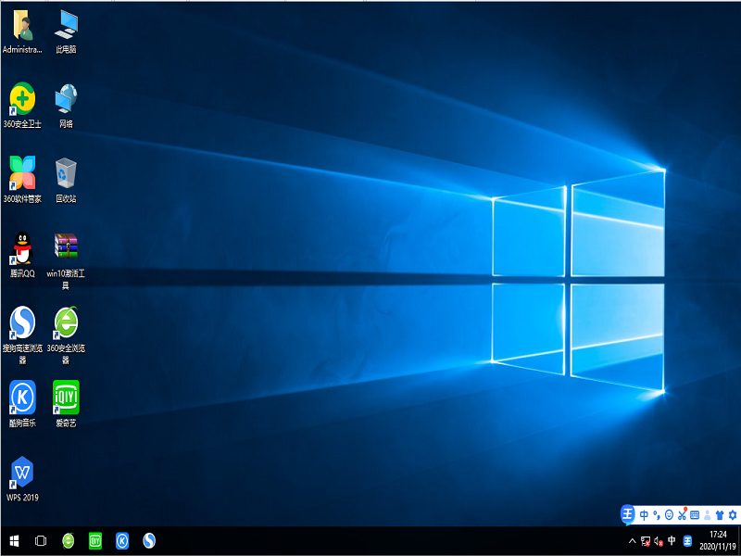Screen dimensions: 741x556
Task: Select the 此电脑 desktop icon
Action: [66, 24]
